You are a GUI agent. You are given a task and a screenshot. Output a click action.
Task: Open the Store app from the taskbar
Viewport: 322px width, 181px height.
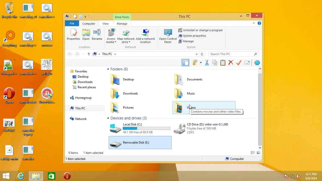[x=51, y=176]
